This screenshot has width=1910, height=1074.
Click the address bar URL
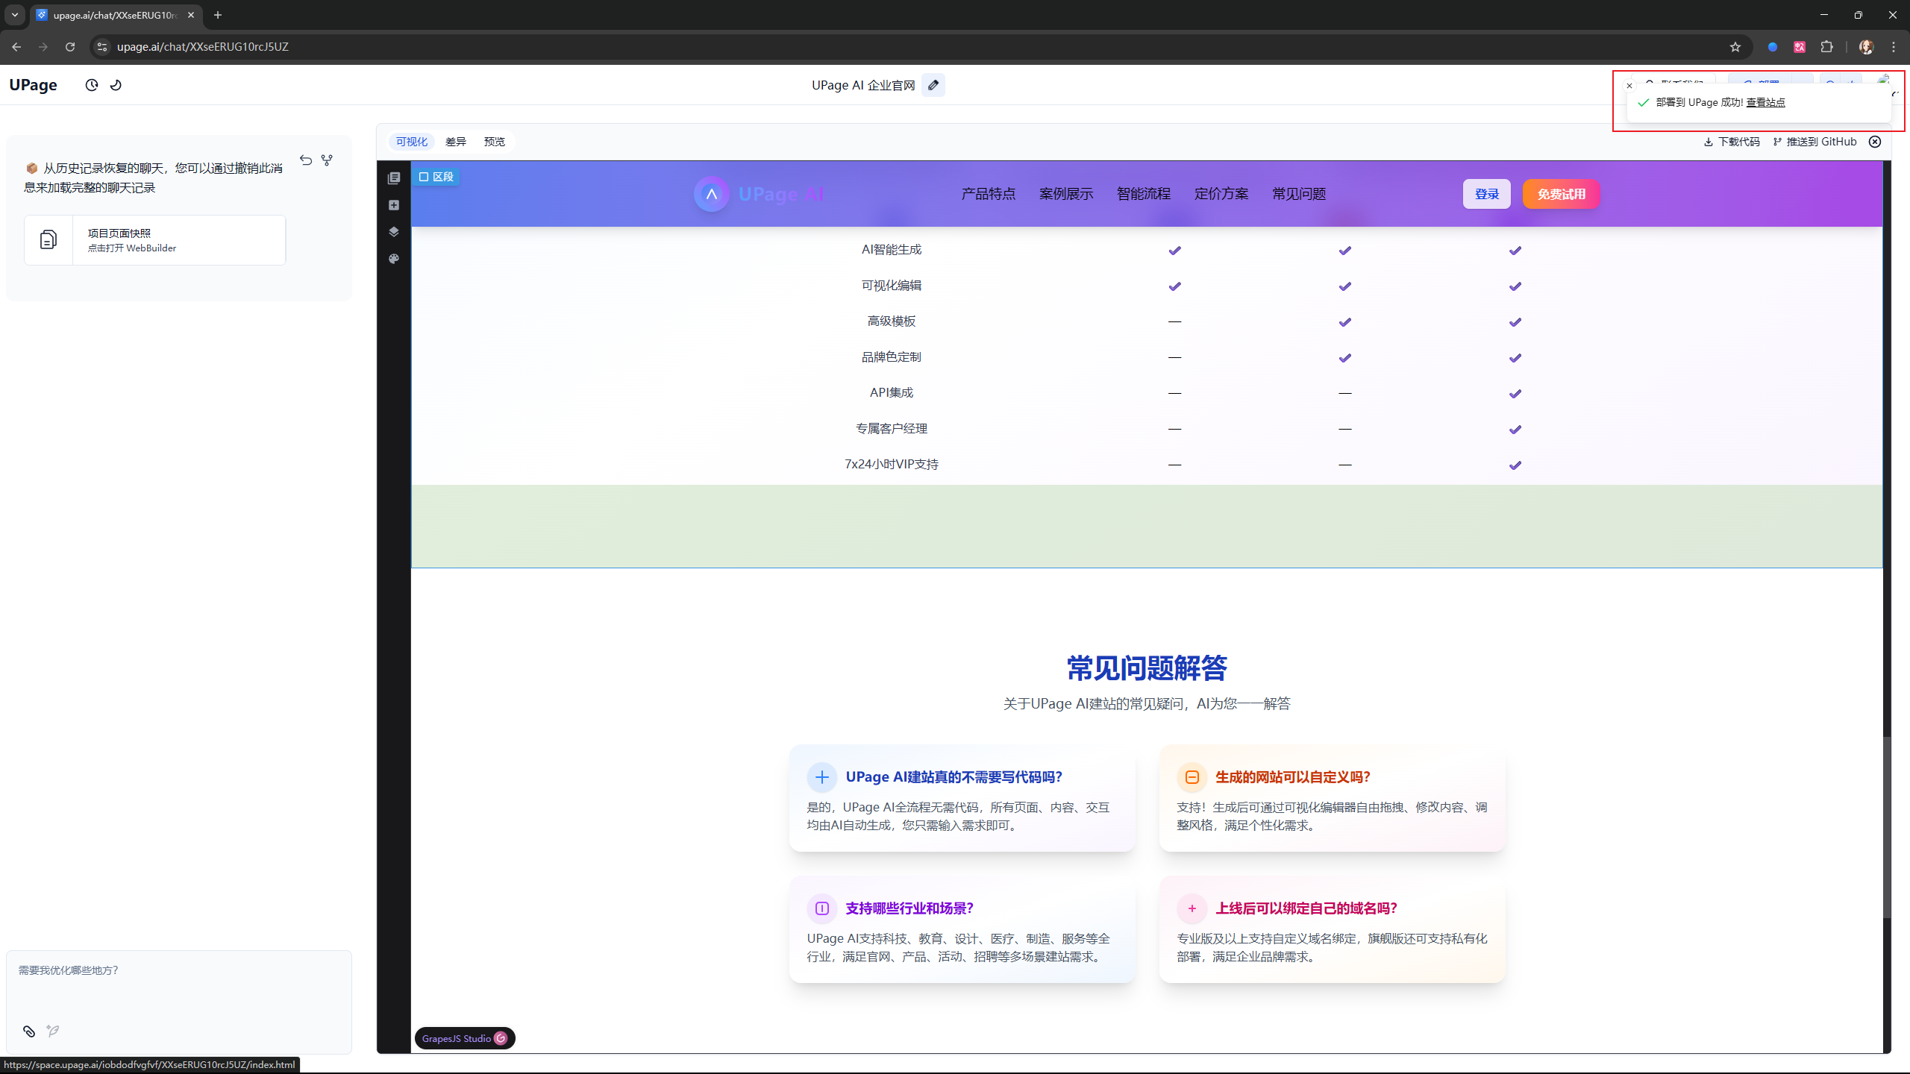coord(203,47)
